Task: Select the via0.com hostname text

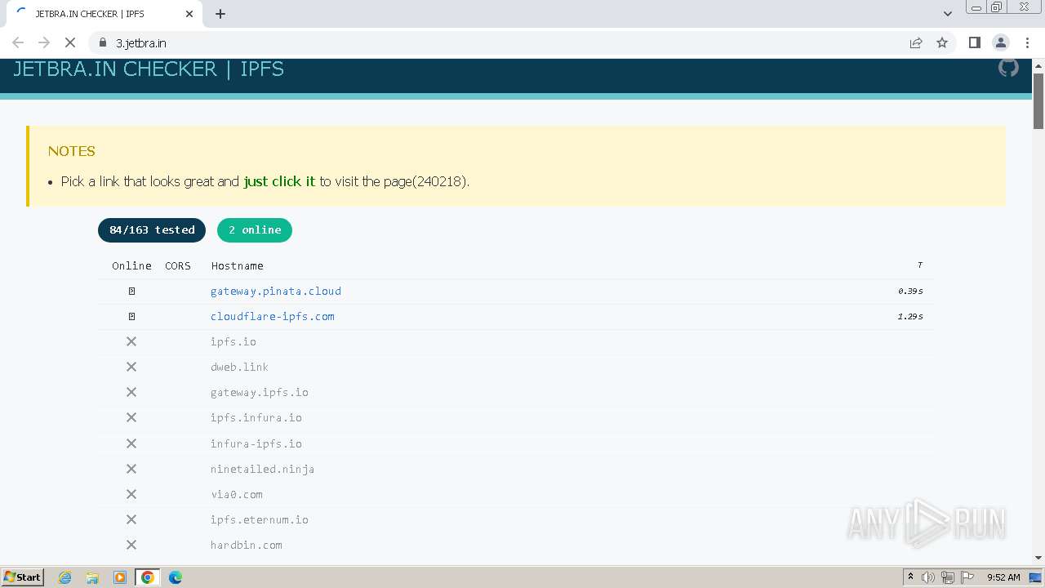Action: 237,494
